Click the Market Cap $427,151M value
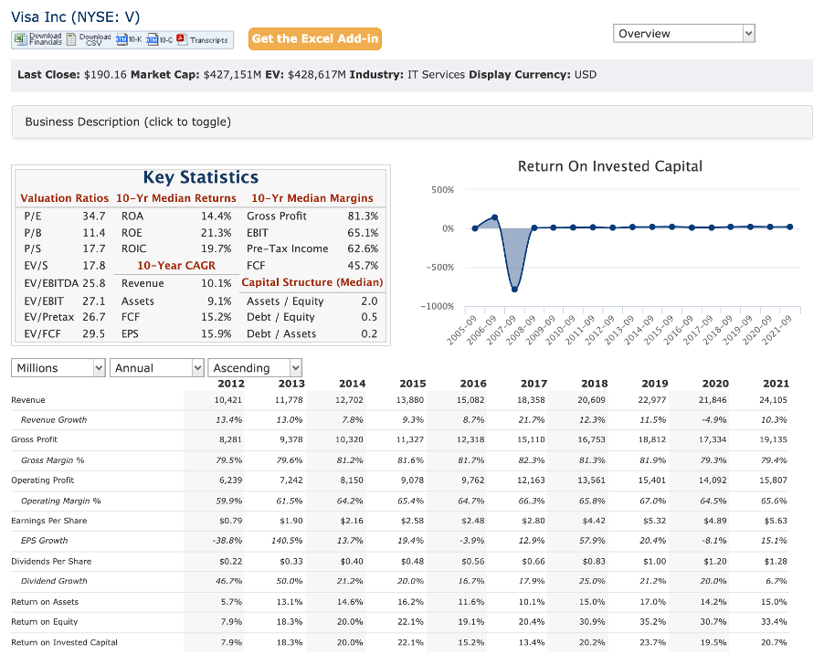 [232, 75]
